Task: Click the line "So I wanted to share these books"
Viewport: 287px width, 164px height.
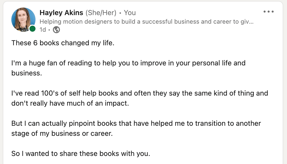Action: click(x=81, y=154)
